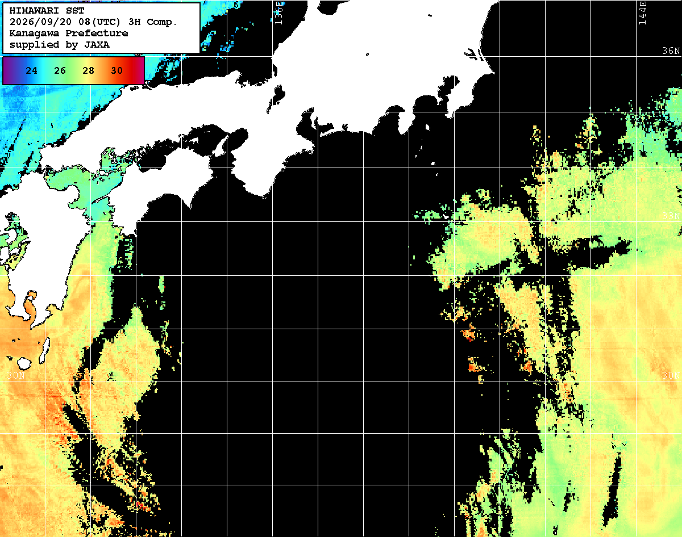Click the Kanagawa Prefecture label

(69, 33)
